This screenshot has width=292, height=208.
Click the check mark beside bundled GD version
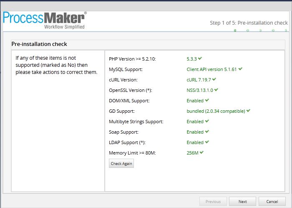249,111
